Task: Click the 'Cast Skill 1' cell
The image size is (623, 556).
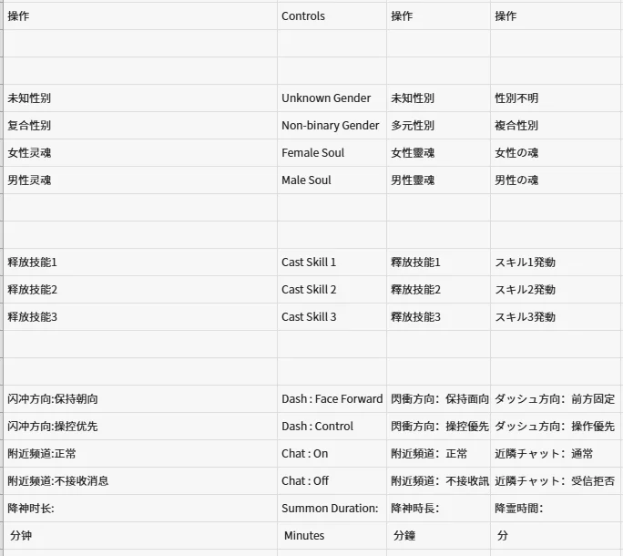Action: tap(332, 263)
